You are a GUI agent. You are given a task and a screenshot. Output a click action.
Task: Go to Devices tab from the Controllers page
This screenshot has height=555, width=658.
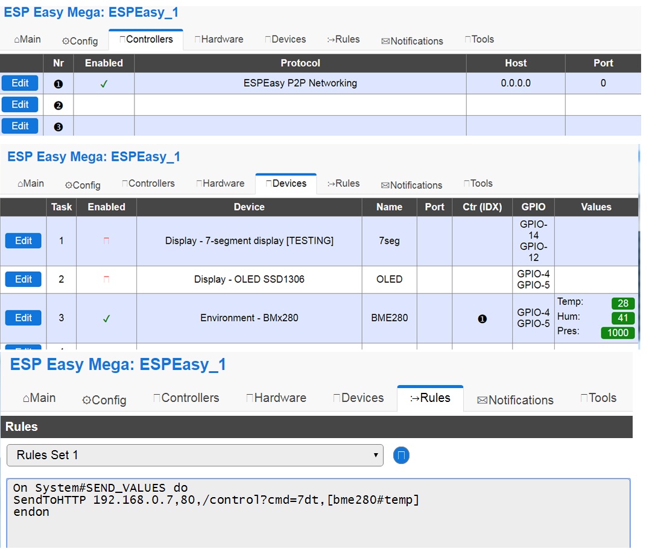tap(286, 39)
